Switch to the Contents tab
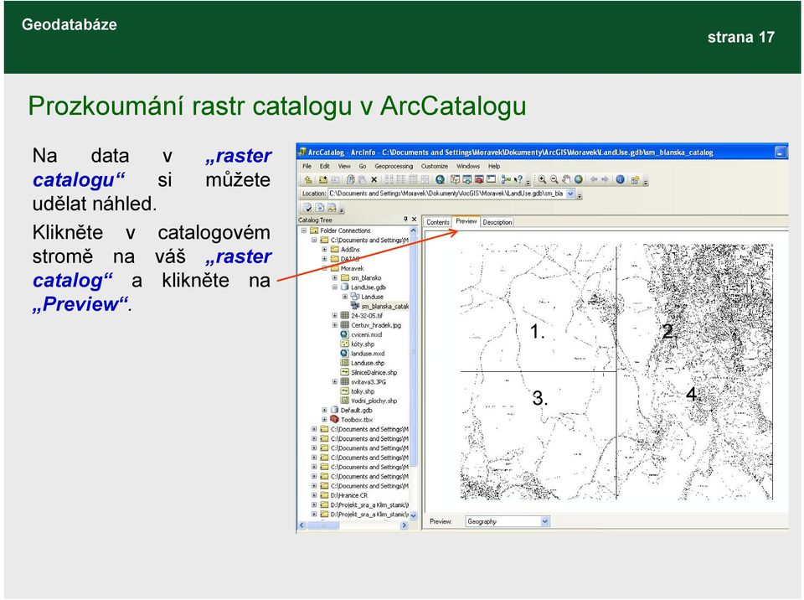Image resolution: width=804 pixels, height=600 pixels. coord(437,222)
